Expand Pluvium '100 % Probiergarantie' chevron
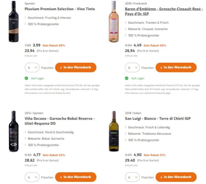 click(26, 24)
